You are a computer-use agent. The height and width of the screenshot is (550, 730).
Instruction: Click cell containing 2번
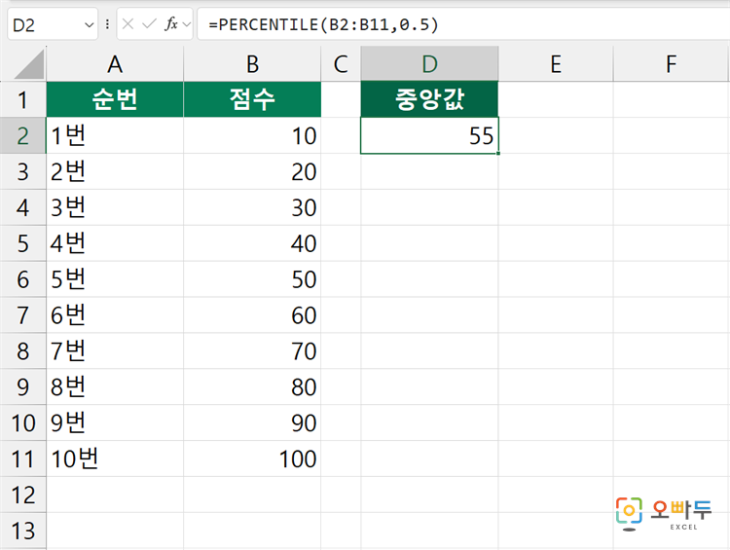115,171
